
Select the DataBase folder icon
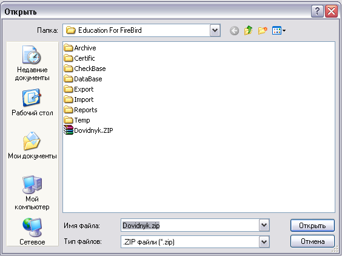69,79
